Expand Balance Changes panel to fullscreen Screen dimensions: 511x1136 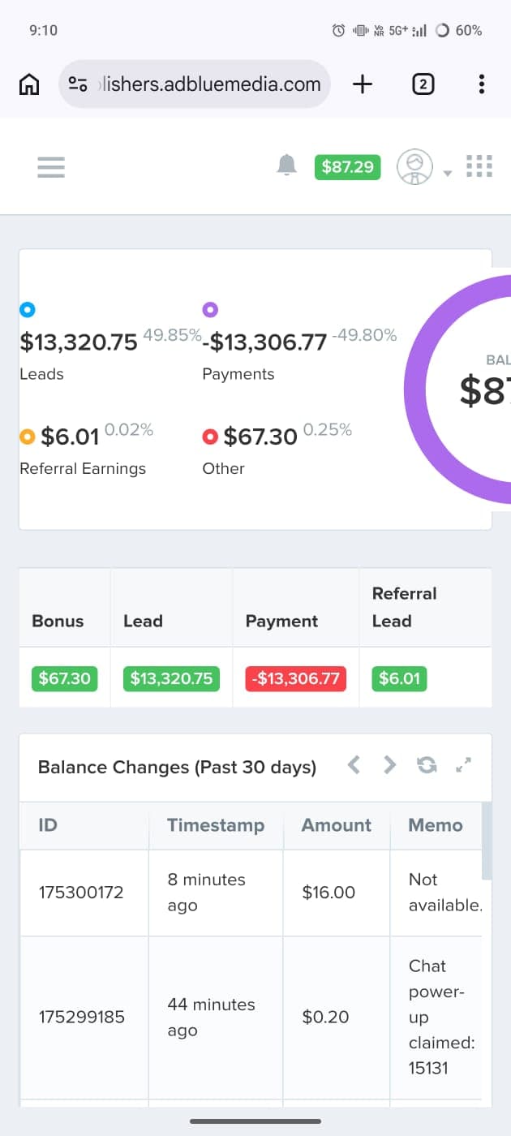click(463, 764)
